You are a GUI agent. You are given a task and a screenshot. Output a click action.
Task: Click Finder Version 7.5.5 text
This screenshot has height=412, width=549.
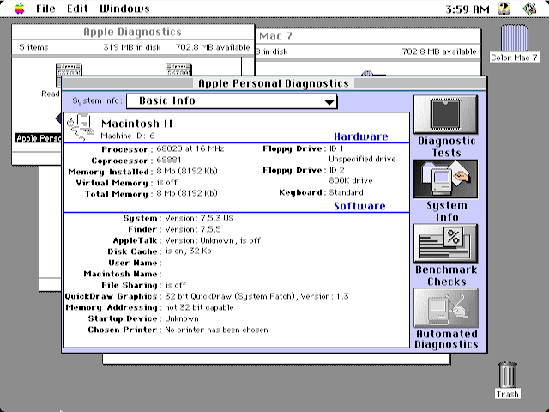coord(193,229)
